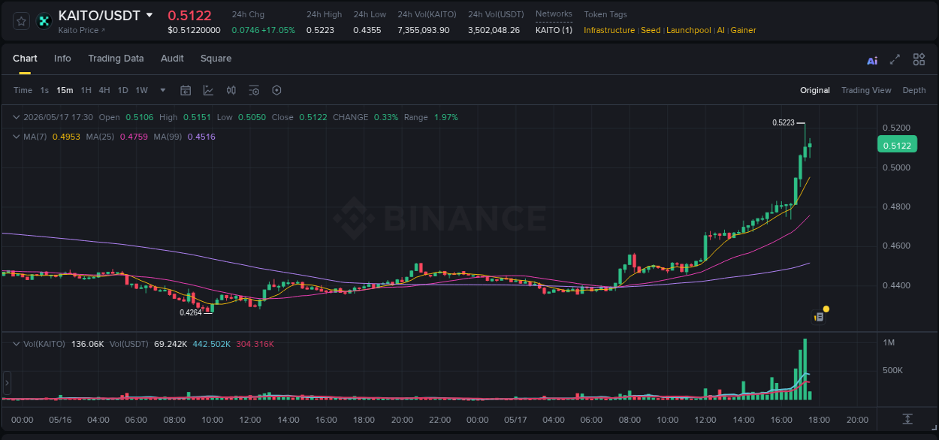
Task: Open the Trading Data tab
Action: (116, 59)
